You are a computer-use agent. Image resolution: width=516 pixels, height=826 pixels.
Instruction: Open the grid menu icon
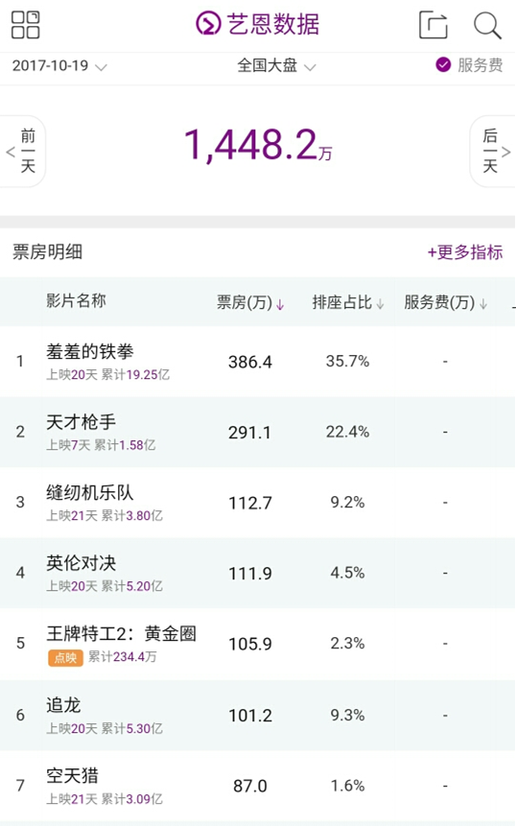[25, 25]
